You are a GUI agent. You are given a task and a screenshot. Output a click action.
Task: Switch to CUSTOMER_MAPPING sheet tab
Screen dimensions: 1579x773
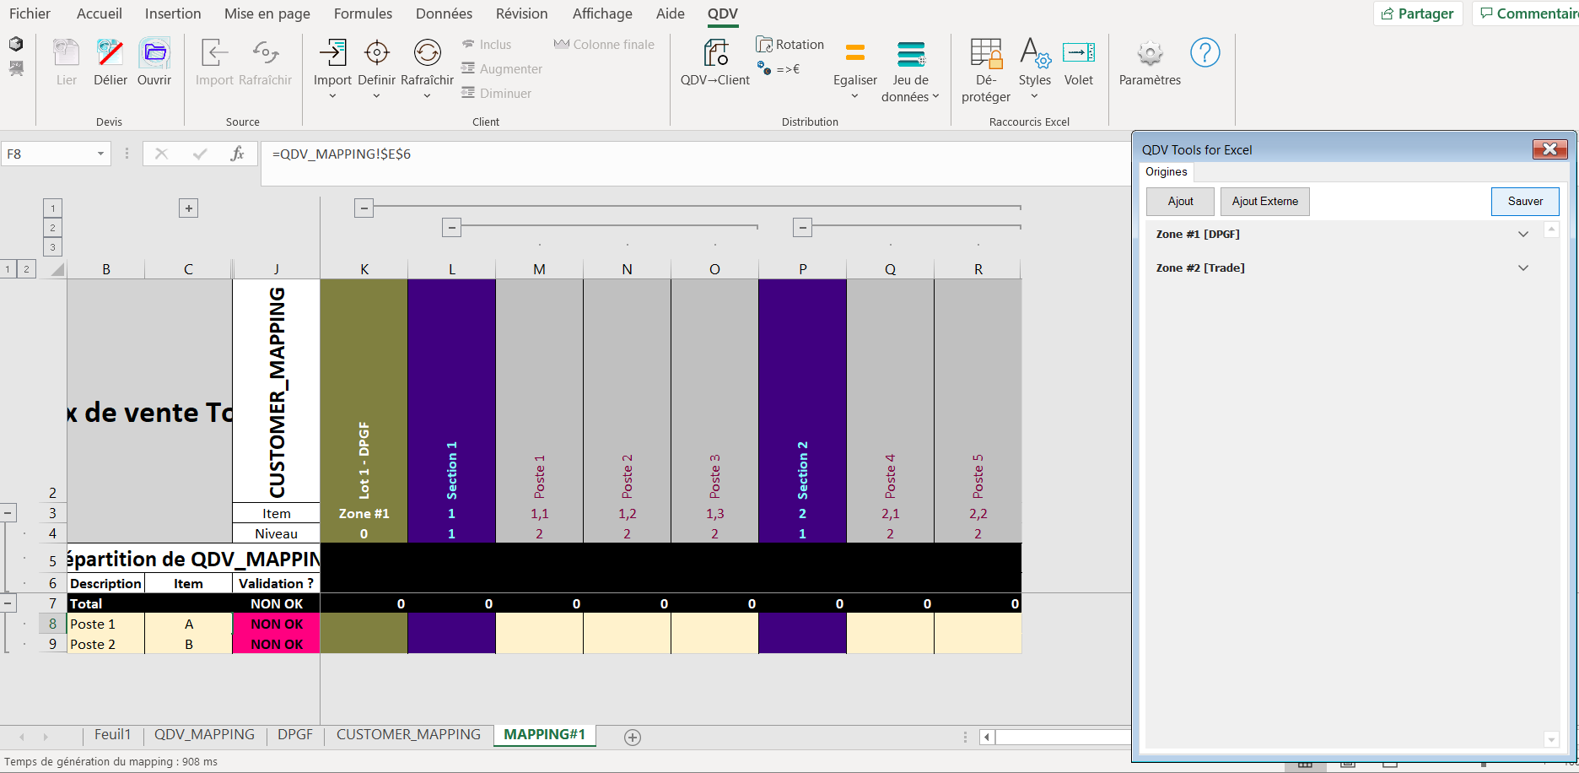tap(408, 735)
